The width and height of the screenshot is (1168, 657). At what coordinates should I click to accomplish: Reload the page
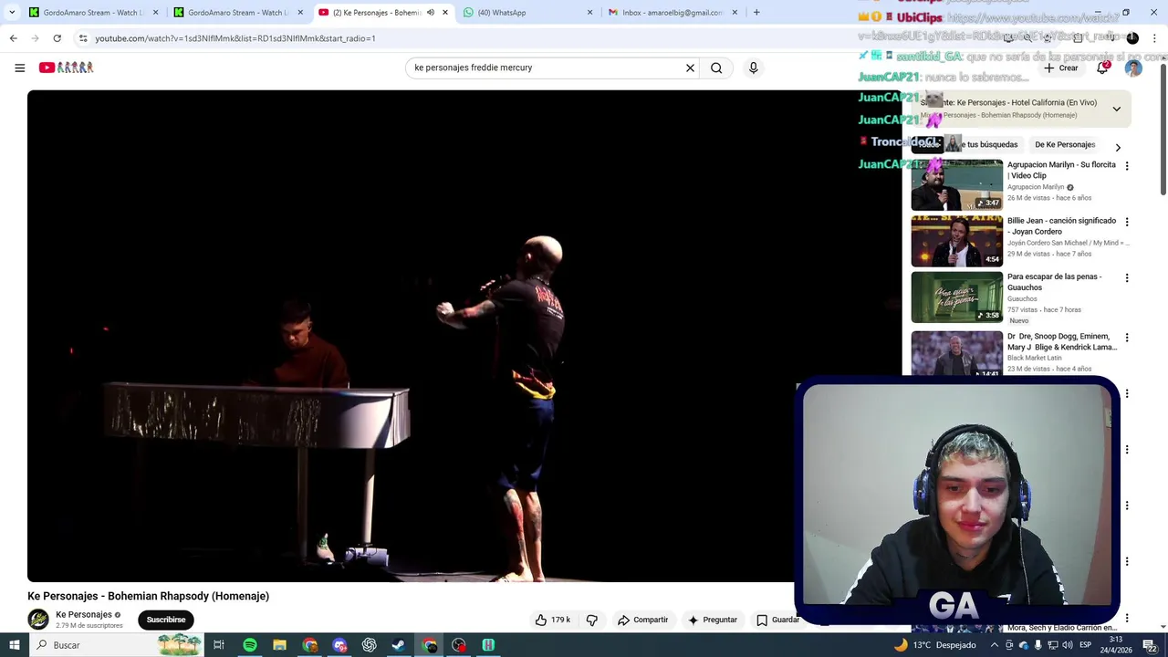click(57, 38)
